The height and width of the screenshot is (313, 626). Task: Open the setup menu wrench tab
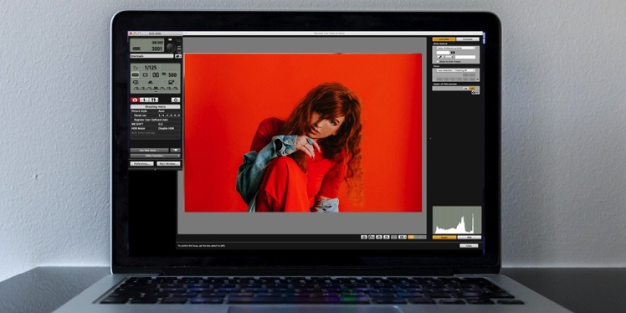(154, 100)
